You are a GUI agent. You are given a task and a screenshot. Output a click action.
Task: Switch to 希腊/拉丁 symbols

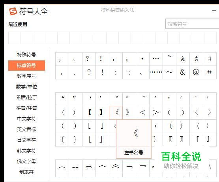26,98
